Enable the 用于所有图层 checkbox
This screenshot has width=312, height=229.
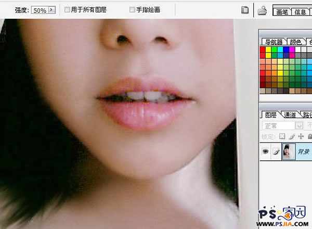[67, 9]
